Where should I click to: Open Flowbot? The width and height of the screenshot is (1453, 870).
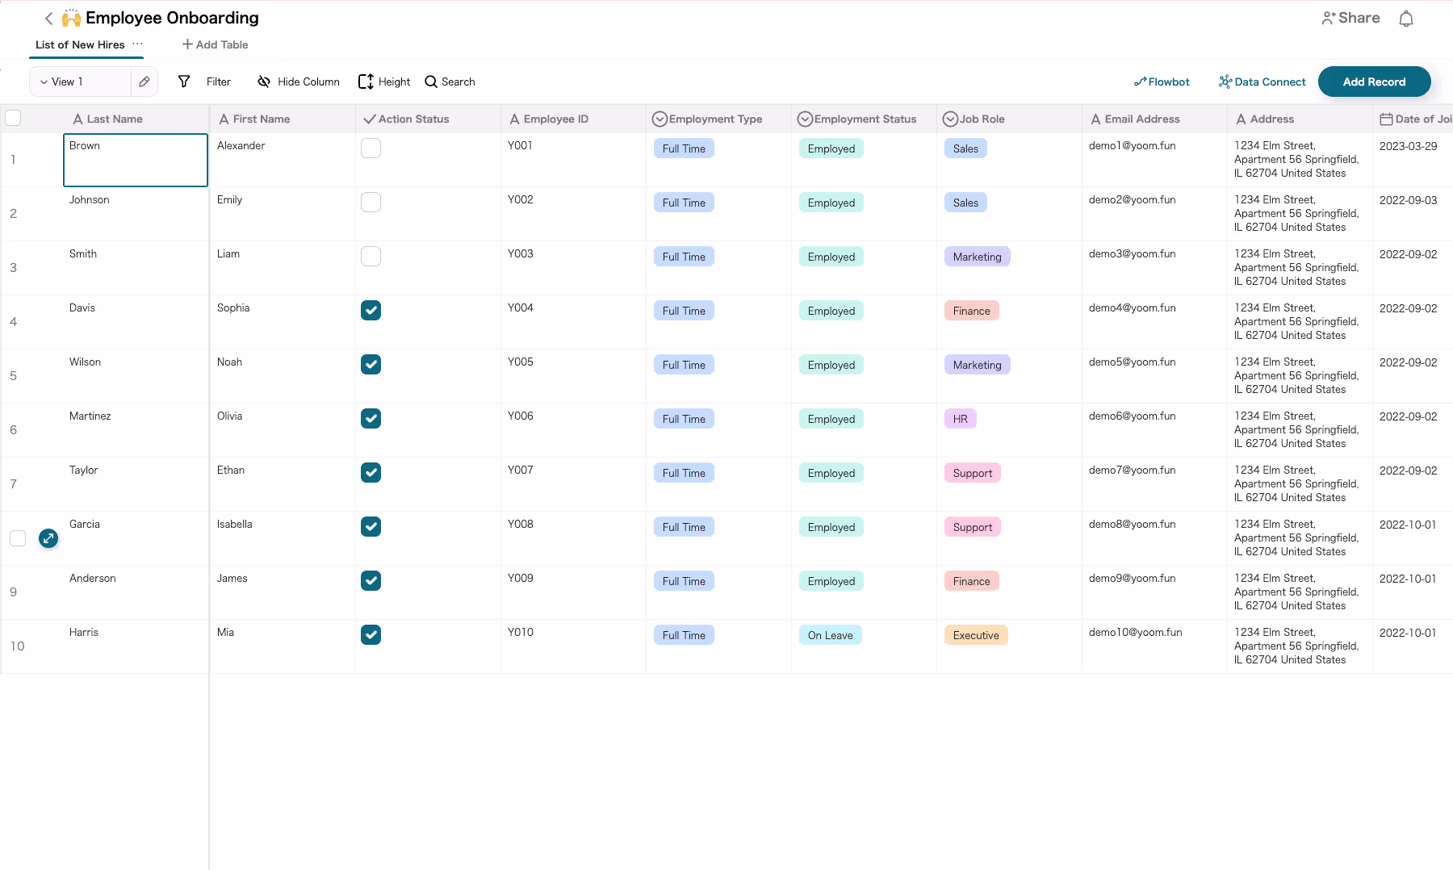[1162, 82]
